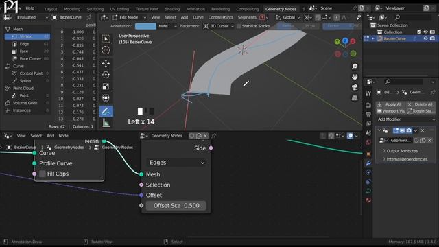Image resolution: width=439 pixels, height=247 pixels.
Task: Open the Render properties tab
Action: point(368,105)
